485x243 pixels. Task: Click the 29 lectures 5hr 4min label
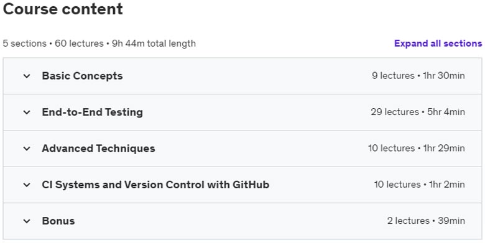click(x=418, y=112)
